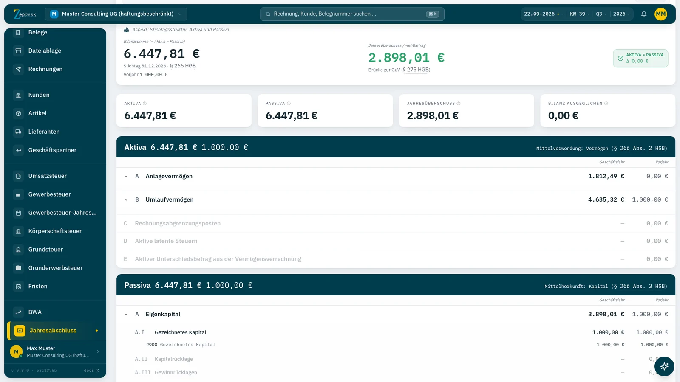Click the AKTIVA = PASSIVA status badge
This screenshot has width=680, height=382.
pos(640,59)
